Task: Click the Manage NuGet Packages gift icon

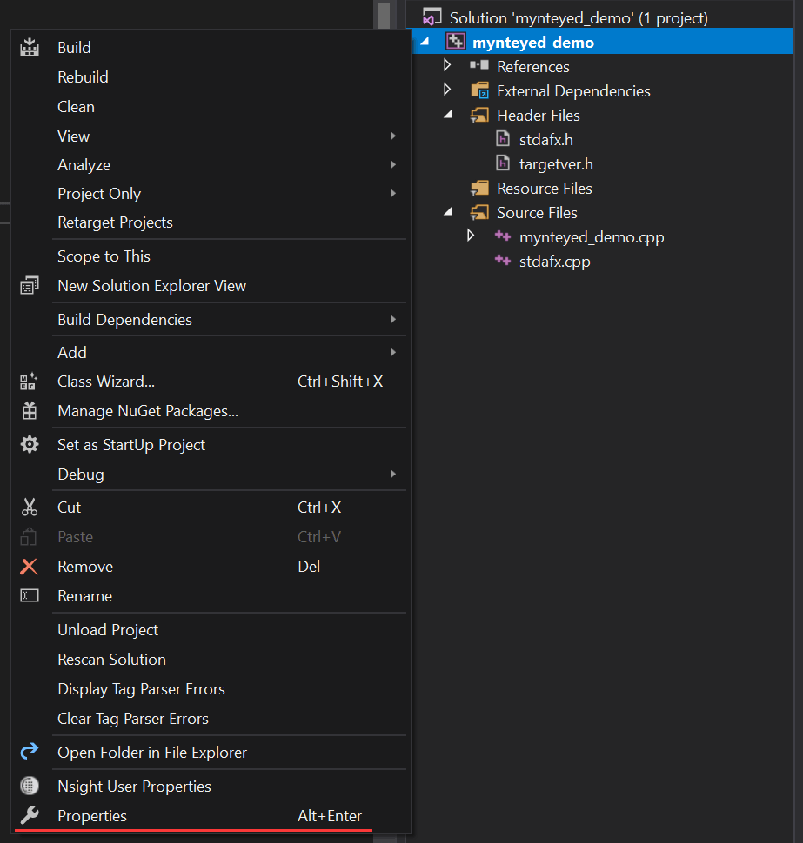Action: point(30,411)
